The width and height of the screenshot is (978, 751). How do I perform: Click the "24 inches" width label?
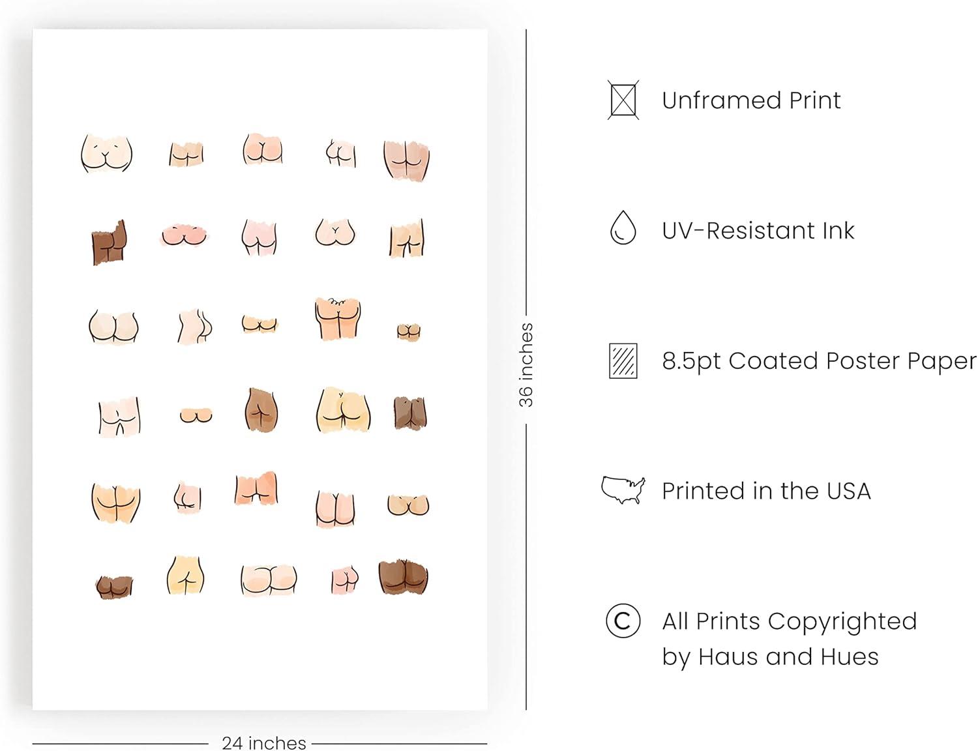pyautogui.click(x=263, y=743)
